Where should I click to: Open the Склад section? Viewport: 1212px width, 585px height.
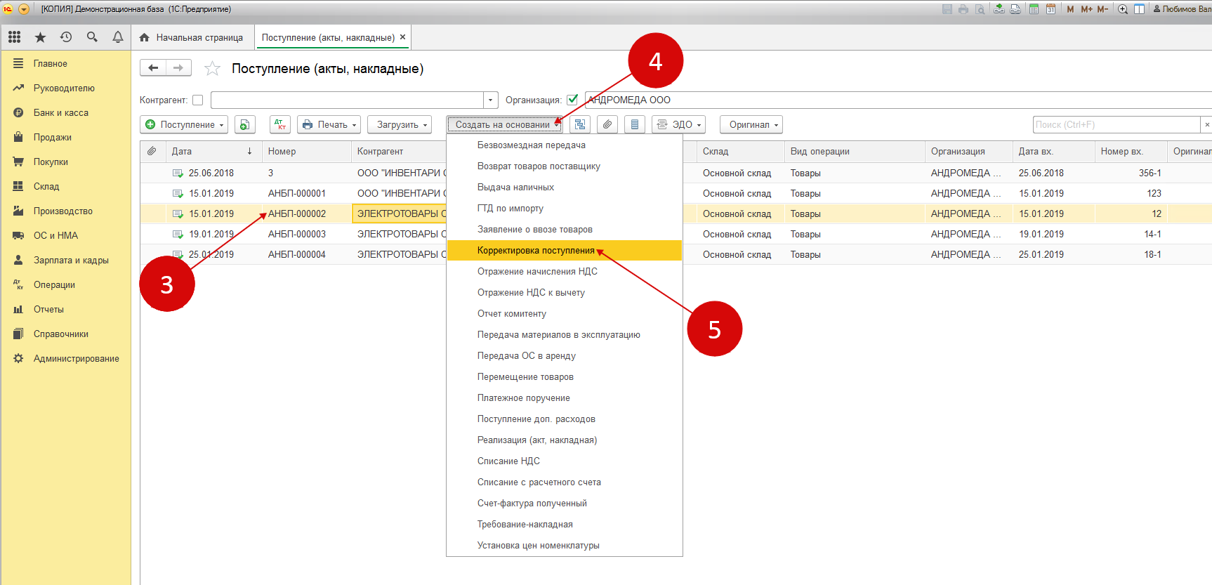[65, 186]
